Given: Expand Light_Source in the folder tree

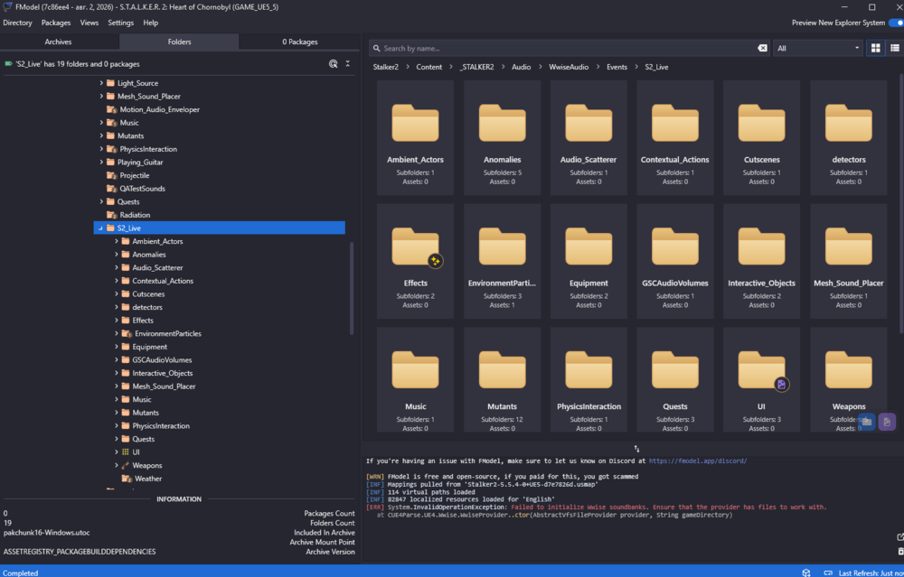Looking at the screenshot, I should pyautogui.click(x=101, y=83).
